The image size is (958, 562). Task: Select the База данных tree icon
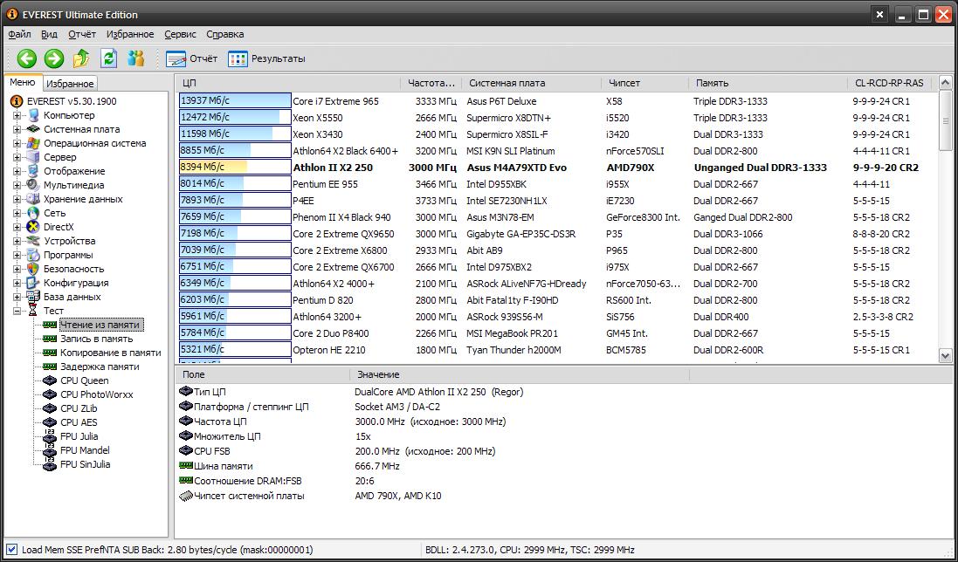coord(33,298)
